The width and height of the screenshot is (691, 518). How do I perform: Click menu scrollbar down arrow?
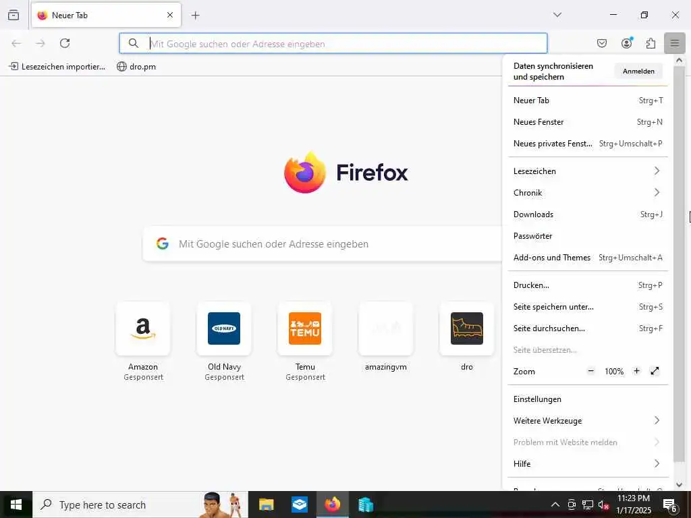click(679, 484)
